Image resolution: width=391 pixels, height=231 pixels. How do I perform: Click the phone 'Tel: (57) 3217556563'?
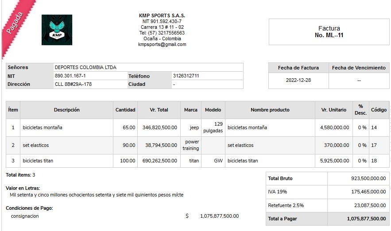tap(162, 33)
